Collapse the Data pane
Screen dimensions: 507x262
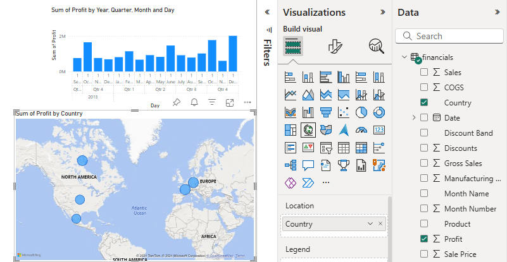pos(498,12)
